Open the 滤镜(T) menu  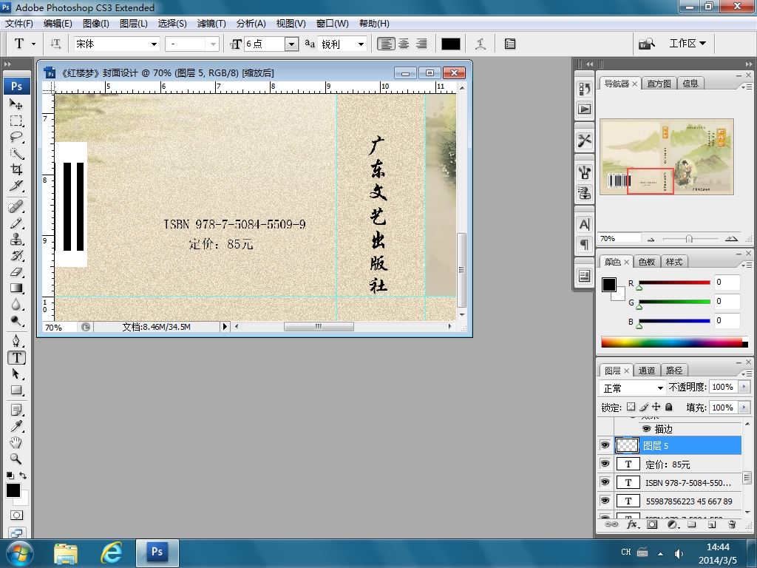point(211,23)
